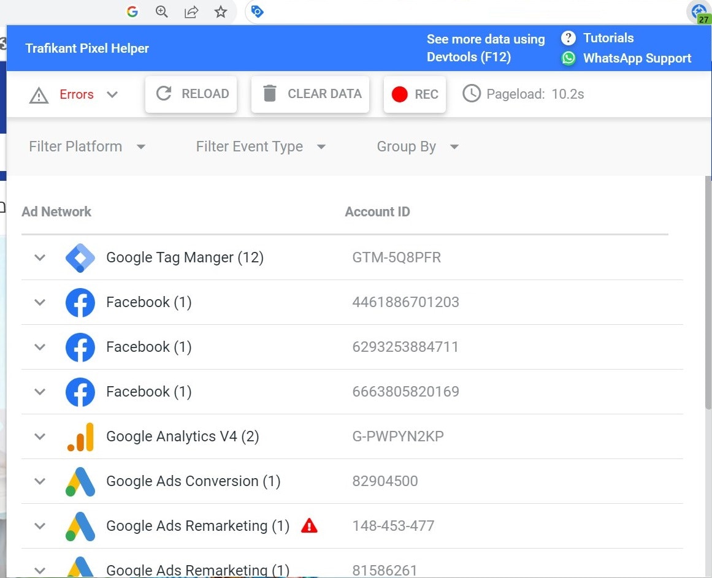Select account ID 148-453-477
Viewport: 712px width, 578px height.
pyautogui.click(x=393, y=526)
